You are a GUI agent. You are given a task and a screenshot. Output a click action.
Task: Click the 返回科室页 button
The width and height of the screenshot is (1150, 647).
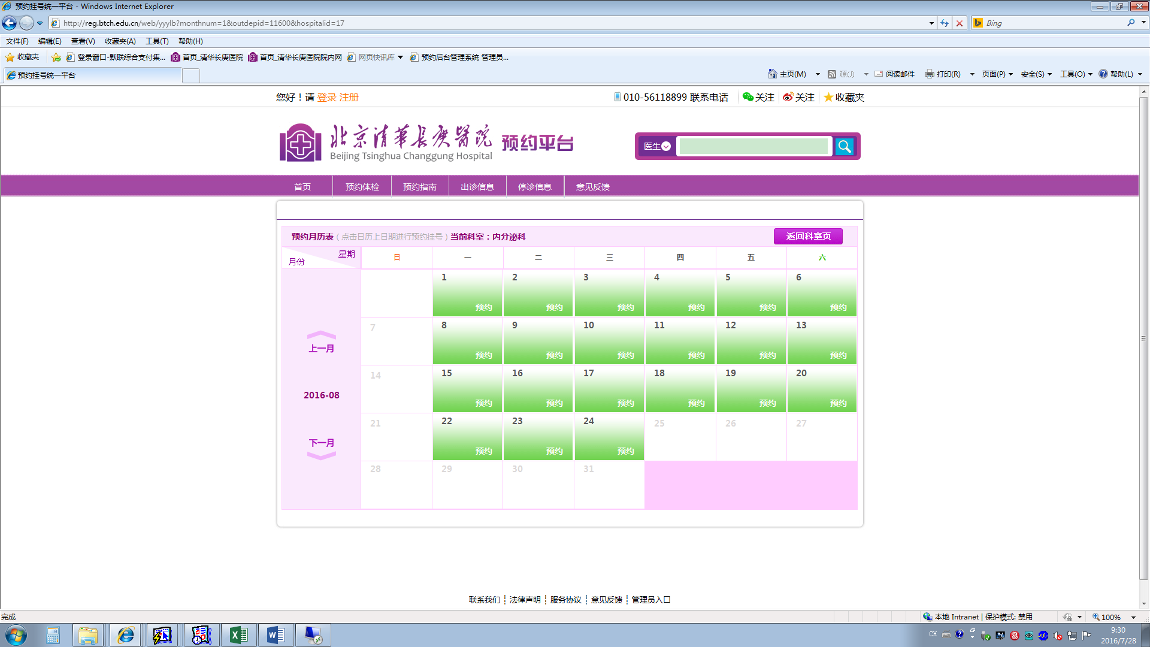pyautogui.click(x=808, y=236)
